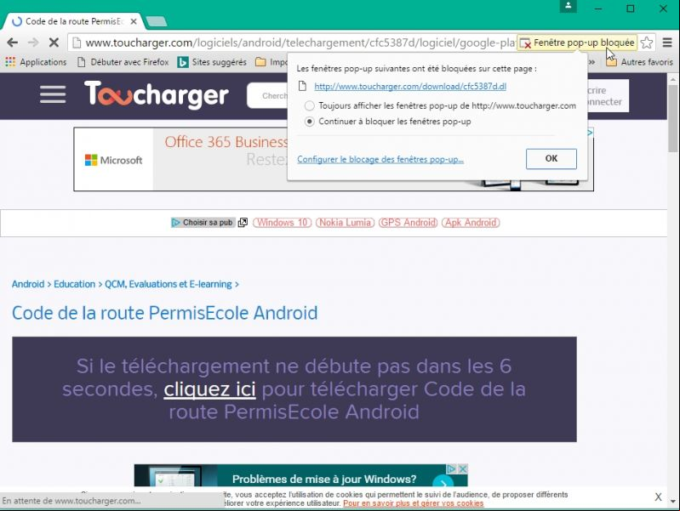680x511 pixels.
Task: Close the Code de la route tab
Action: click(x=134, y=21)
